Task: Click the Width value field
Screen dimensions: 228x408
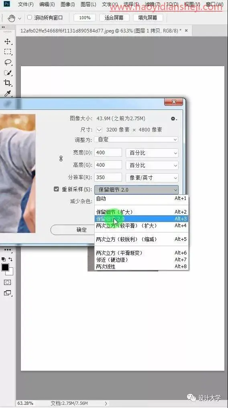Action: click(108, 152)
